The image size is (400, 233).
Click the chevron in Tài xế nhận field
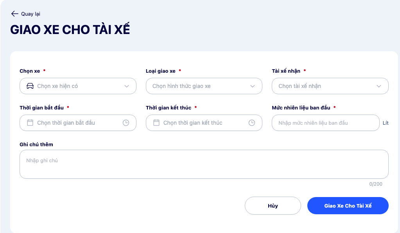379,86
